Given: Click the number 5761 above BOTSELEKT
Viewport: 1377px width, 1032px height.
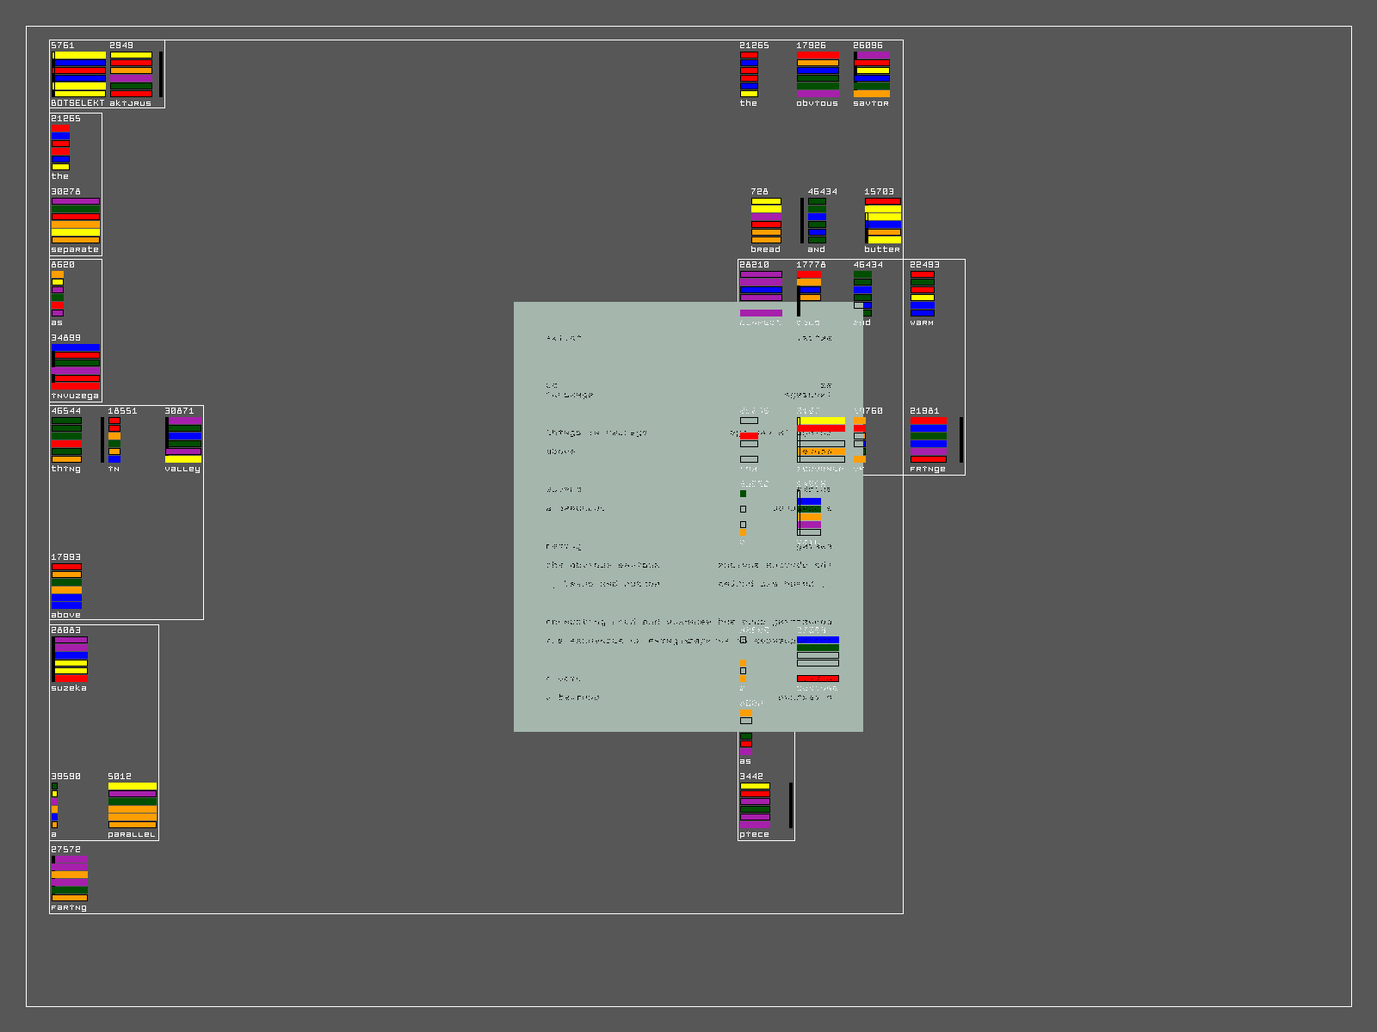Looking at the screenshot, I should (x=63, y=45).
